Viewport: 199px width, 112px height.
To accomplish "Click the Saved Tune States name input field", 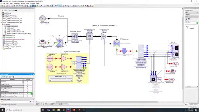I will tap(16, 102).
